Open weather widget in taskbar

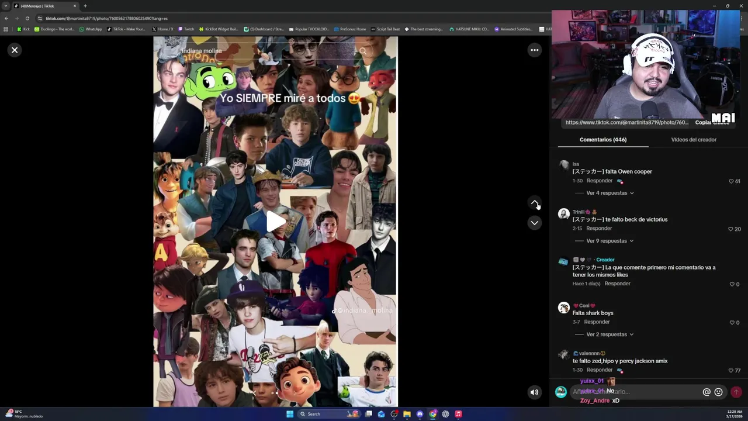(23, 414)
